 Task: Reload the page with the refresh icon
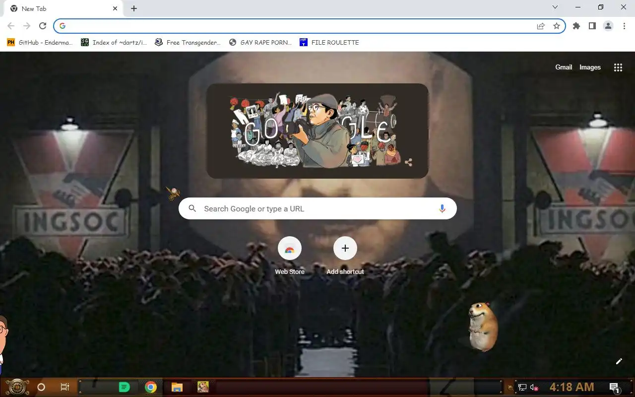click(x=43, y=26)
